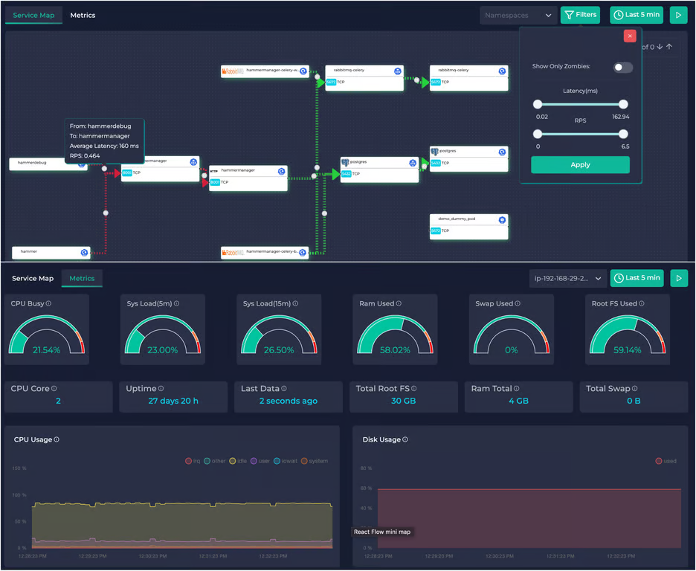
Task: Toggle the idle legend in CPU Usage chart
Action: pyautogui.click(x=239, y=461)
